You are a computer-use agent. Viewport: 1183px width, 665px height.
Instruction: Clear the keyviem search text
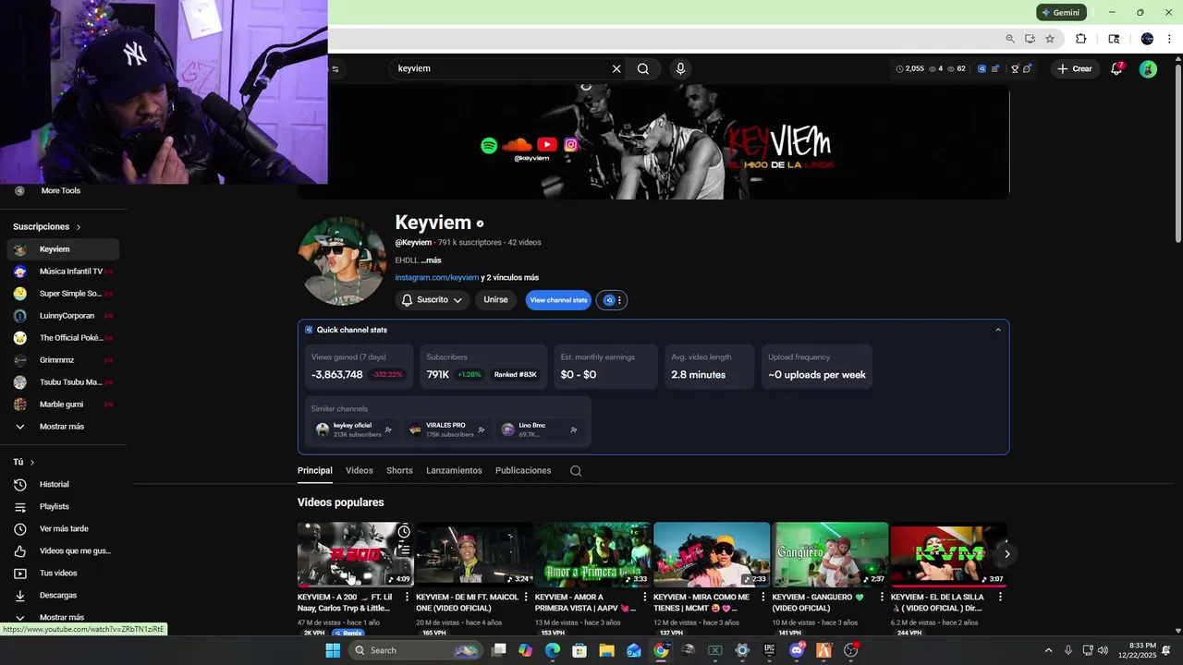616,68
